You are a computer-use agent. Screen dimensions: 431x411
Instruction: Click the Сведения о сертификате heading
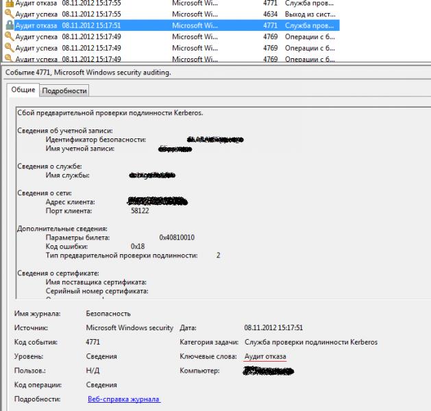(58, 273)
